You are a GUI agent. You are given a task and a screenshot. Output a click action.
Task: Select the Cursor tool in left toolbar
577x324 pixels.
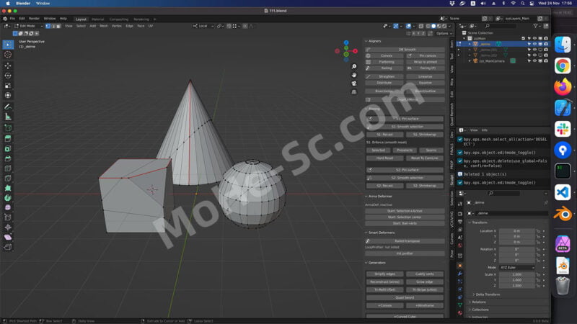coord(8,55)
